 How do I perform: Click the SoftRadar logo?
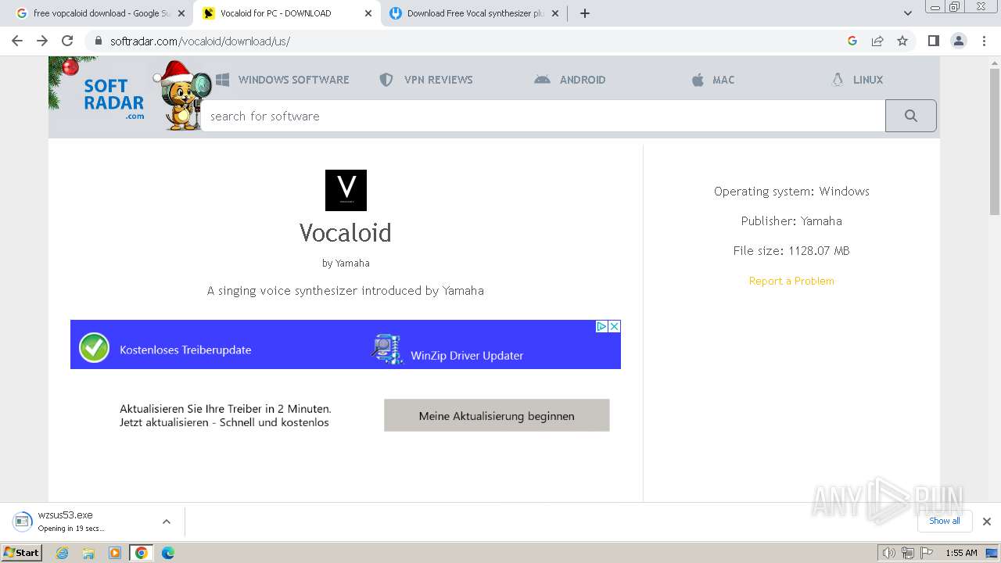[114, 99]
